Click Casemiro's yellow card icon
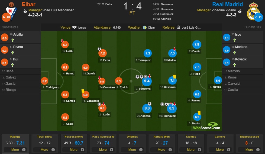This screenshot has width=265, height=154. click(174, 77)
